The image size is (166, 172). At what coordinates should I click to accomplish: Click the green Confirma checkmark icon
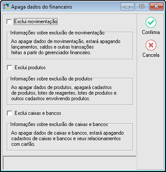tap(151, 22)
